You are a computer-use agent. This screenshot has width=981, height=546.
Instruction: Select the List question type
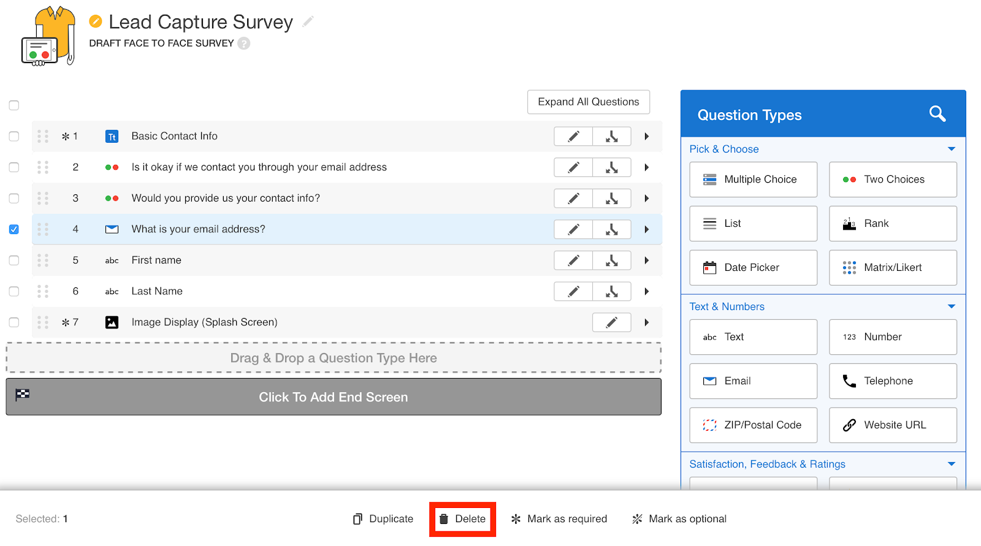(x=754, y=224)
